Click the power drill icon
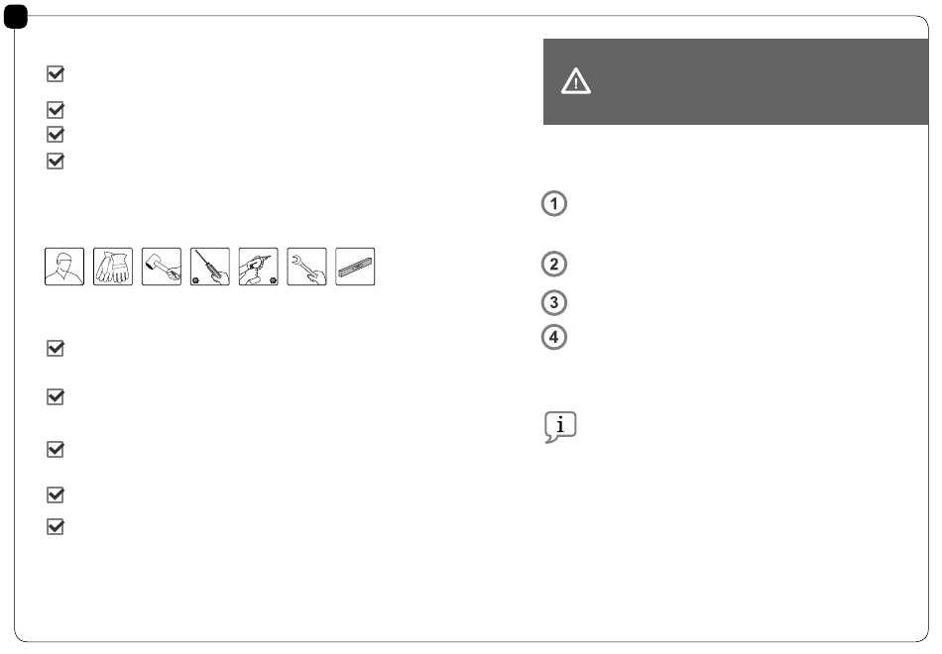 point(259,267)
